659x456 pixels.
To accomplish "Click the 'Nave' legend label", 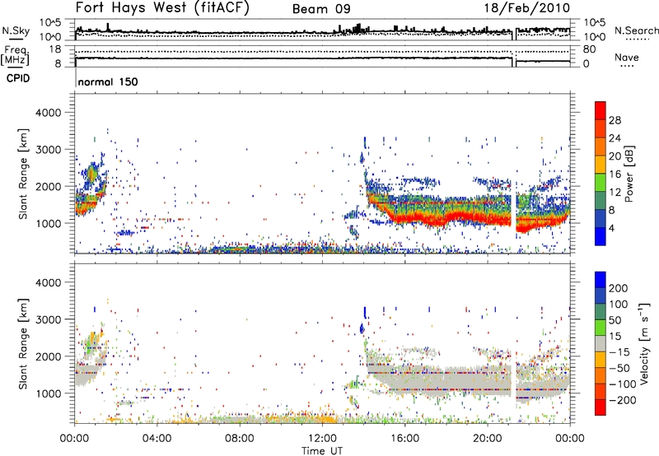I will pos(626,57).
